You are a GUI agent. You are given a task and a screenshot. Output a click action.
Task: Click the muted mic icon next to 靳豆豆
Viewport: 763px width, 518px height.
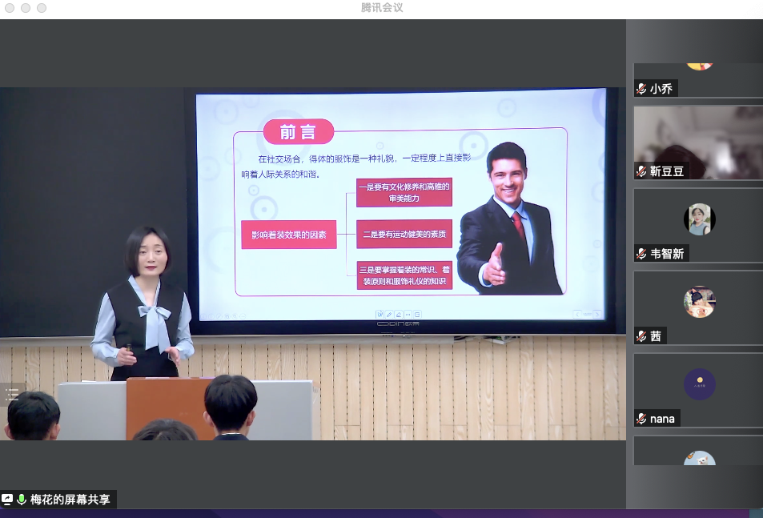tap(641, 171)
